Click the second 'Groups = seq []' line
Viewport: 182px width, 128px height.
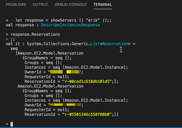pyautogui.click(x=43, y=96)
